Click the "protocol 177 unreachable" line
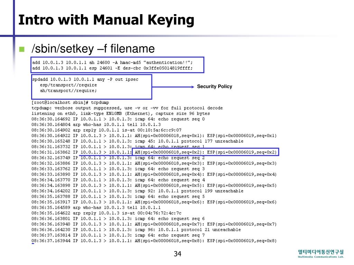Viewport: 354px width, 265px height. pyautogui.click(x=138, y=141)
